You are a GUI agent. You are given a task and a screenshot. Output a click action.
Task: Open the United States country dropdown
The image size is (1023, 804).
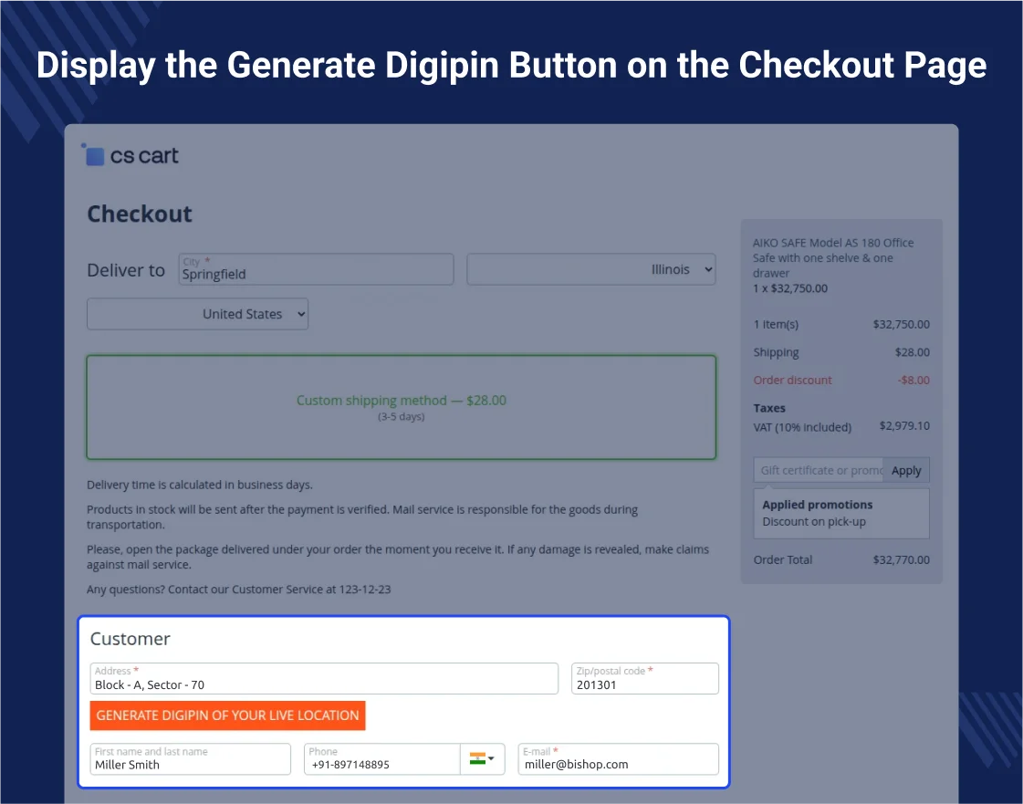[198, 314]
